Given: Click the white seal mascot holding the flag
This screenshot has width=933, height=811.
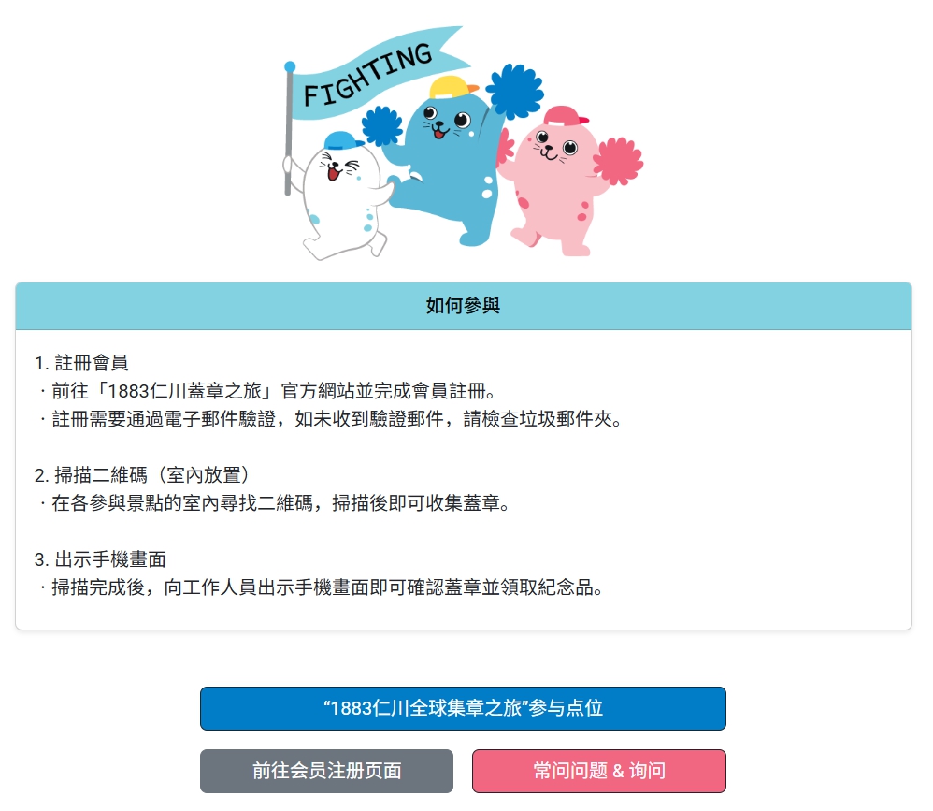Looking at the screenshot, I should tap(342, 196).
